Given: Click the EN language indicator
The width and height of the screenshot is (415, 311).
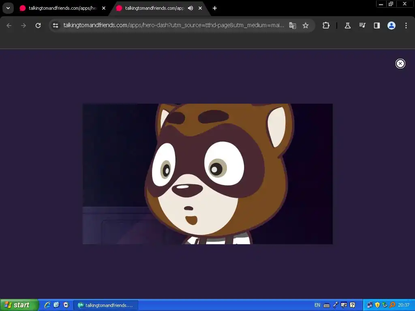Looking at the screenshot, I should point(317,305).
